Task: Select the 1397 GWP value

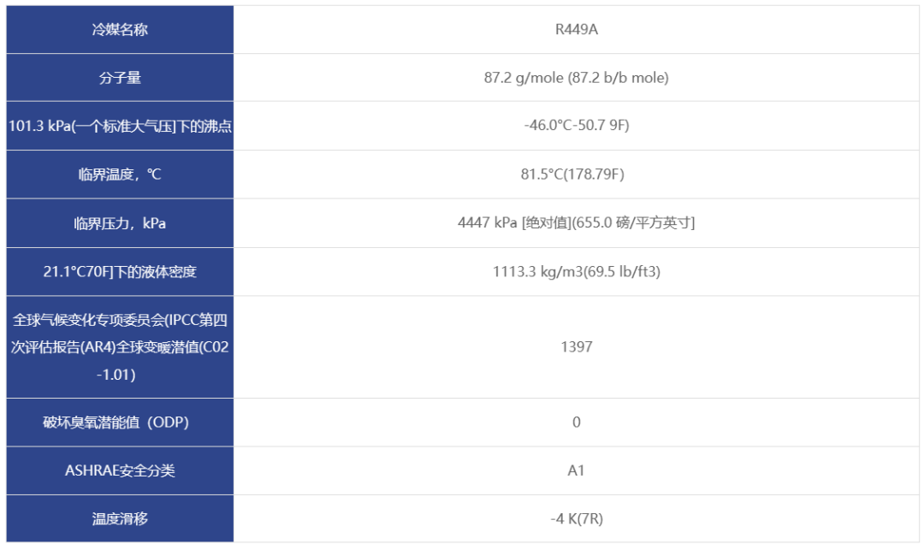Action: [x=576, y=347]
